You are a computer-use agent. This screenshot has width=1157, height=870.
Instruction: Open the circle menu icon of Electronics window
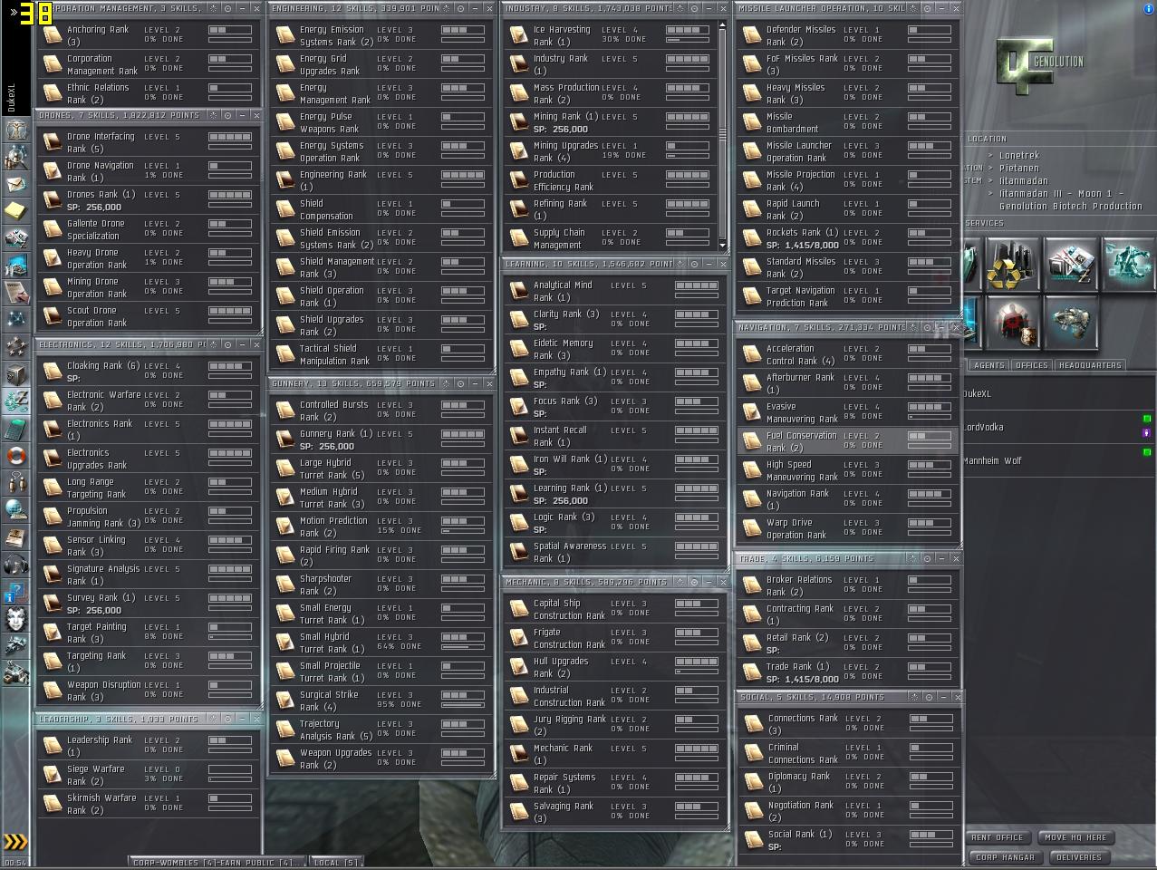[227, 344]
